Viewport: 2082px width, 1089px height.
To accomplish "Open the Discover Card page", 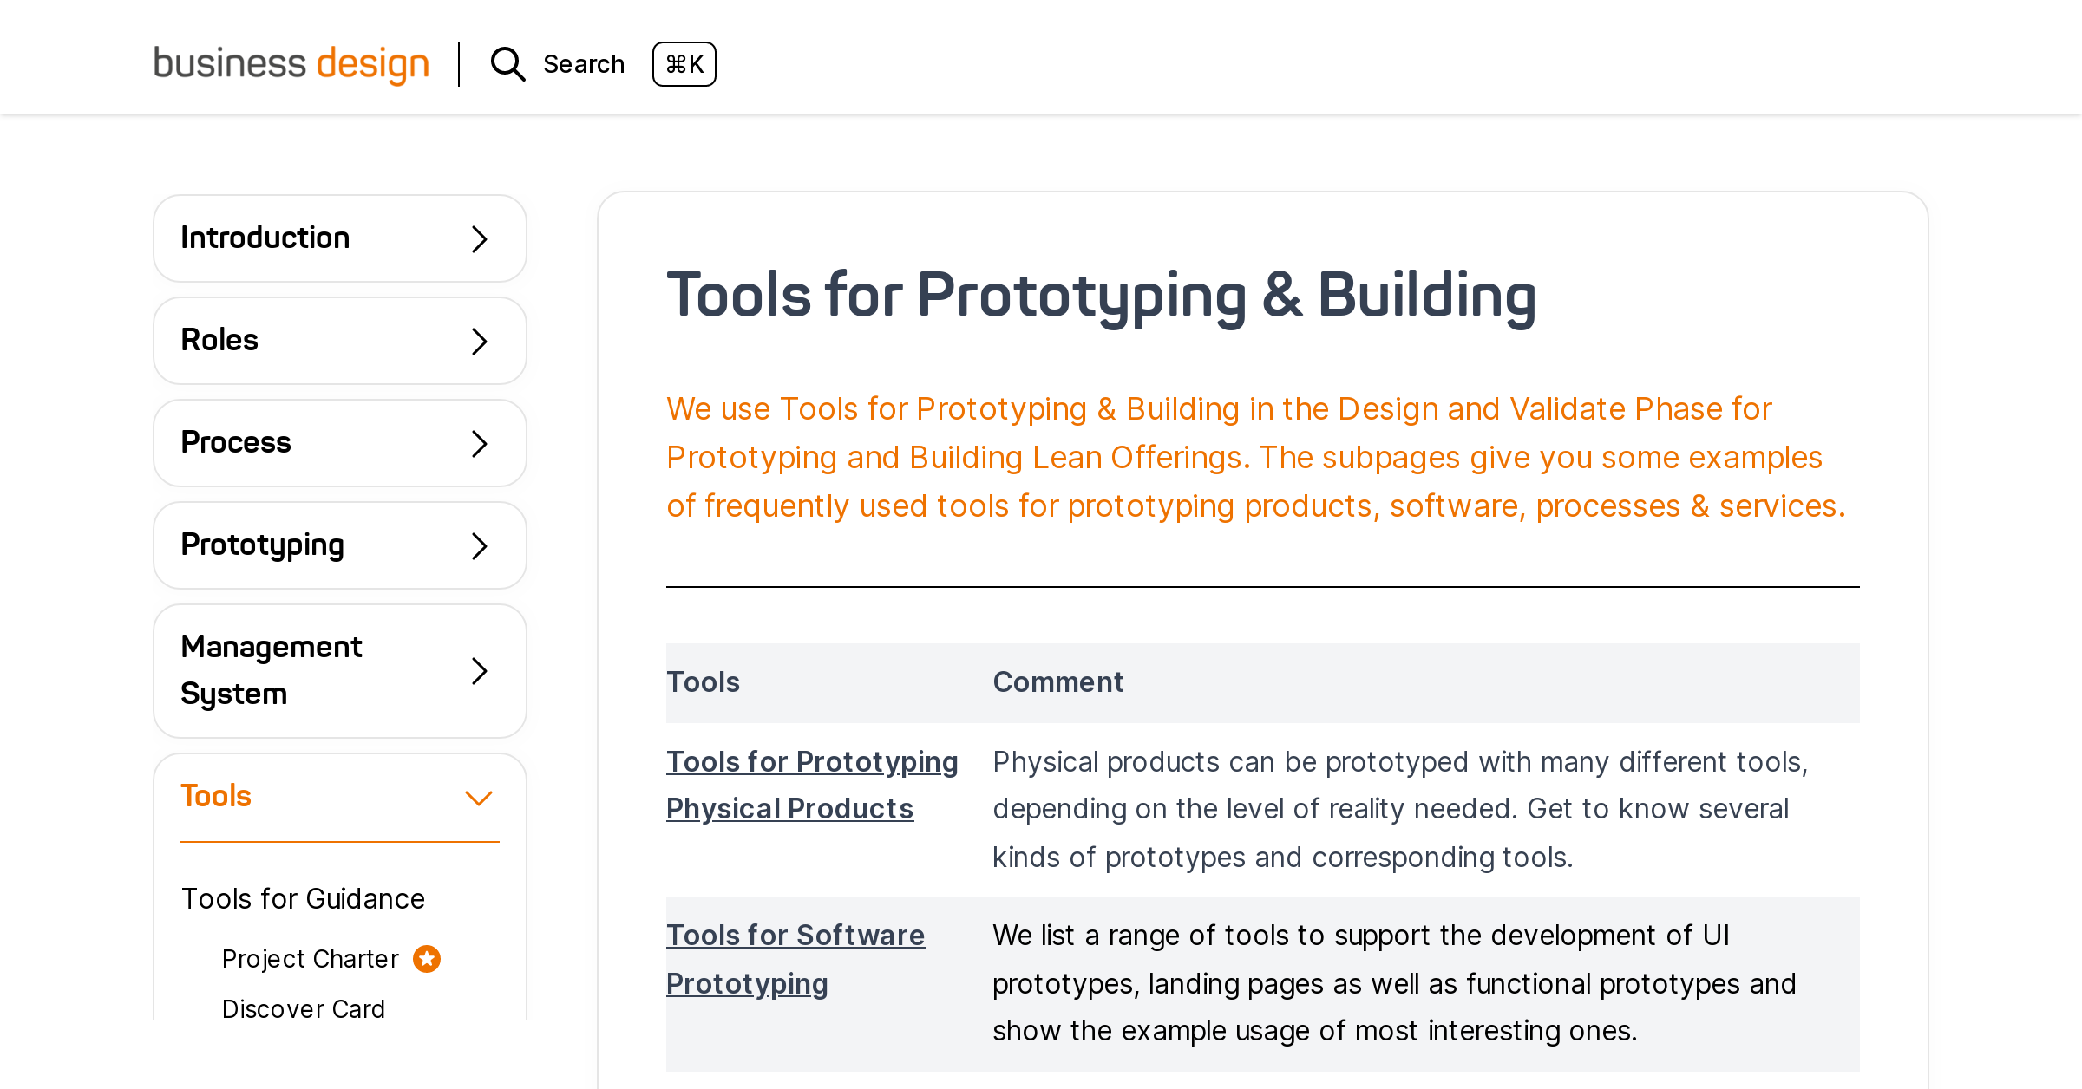I will 303,1008.
